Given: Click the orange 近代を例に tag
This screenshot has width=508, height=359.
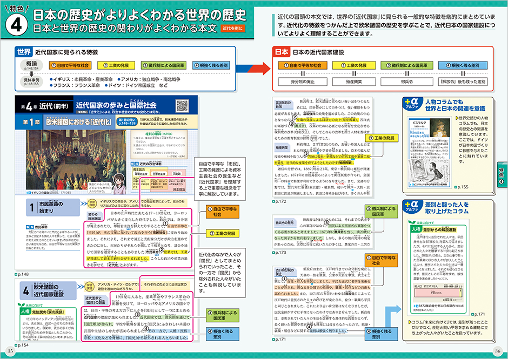Looking at the screenshot, I should [232, 29].
